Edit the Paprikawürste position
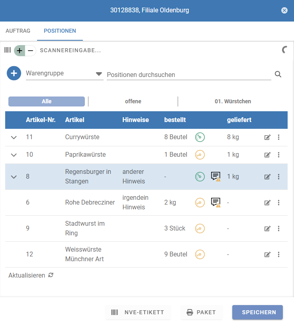Image resolution: width=294 pixels, height=327 pixels. click(x=267, y=155)
